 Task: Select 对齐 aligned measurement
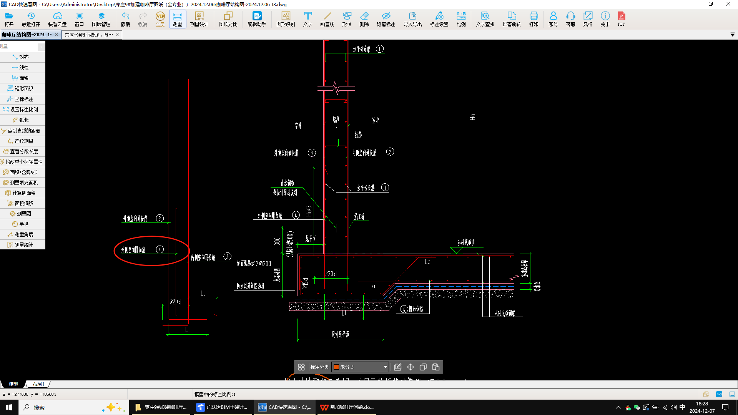(x=23, y=57)
